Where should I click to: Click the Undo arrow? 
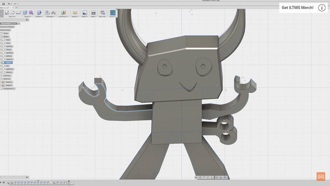coord(9,4)
